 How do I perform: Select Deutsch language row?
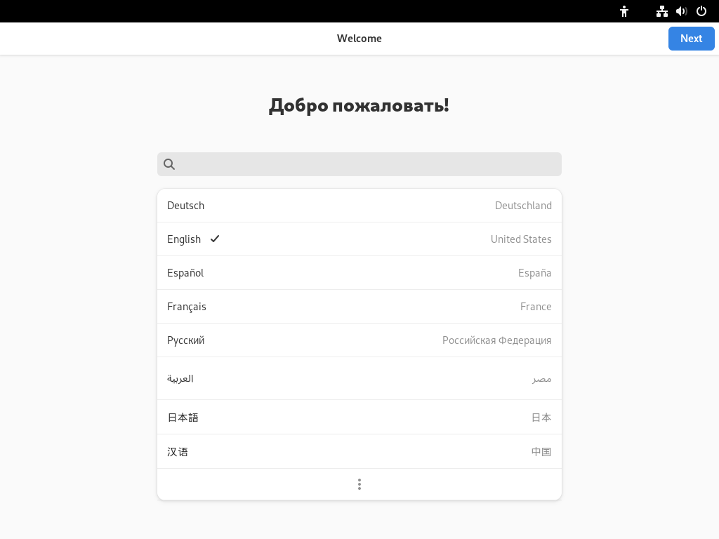coord(359,206)
